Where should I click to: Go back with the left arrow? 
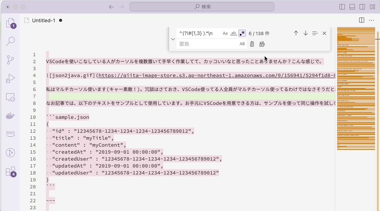pyautogui.click(x=111, y=7)
